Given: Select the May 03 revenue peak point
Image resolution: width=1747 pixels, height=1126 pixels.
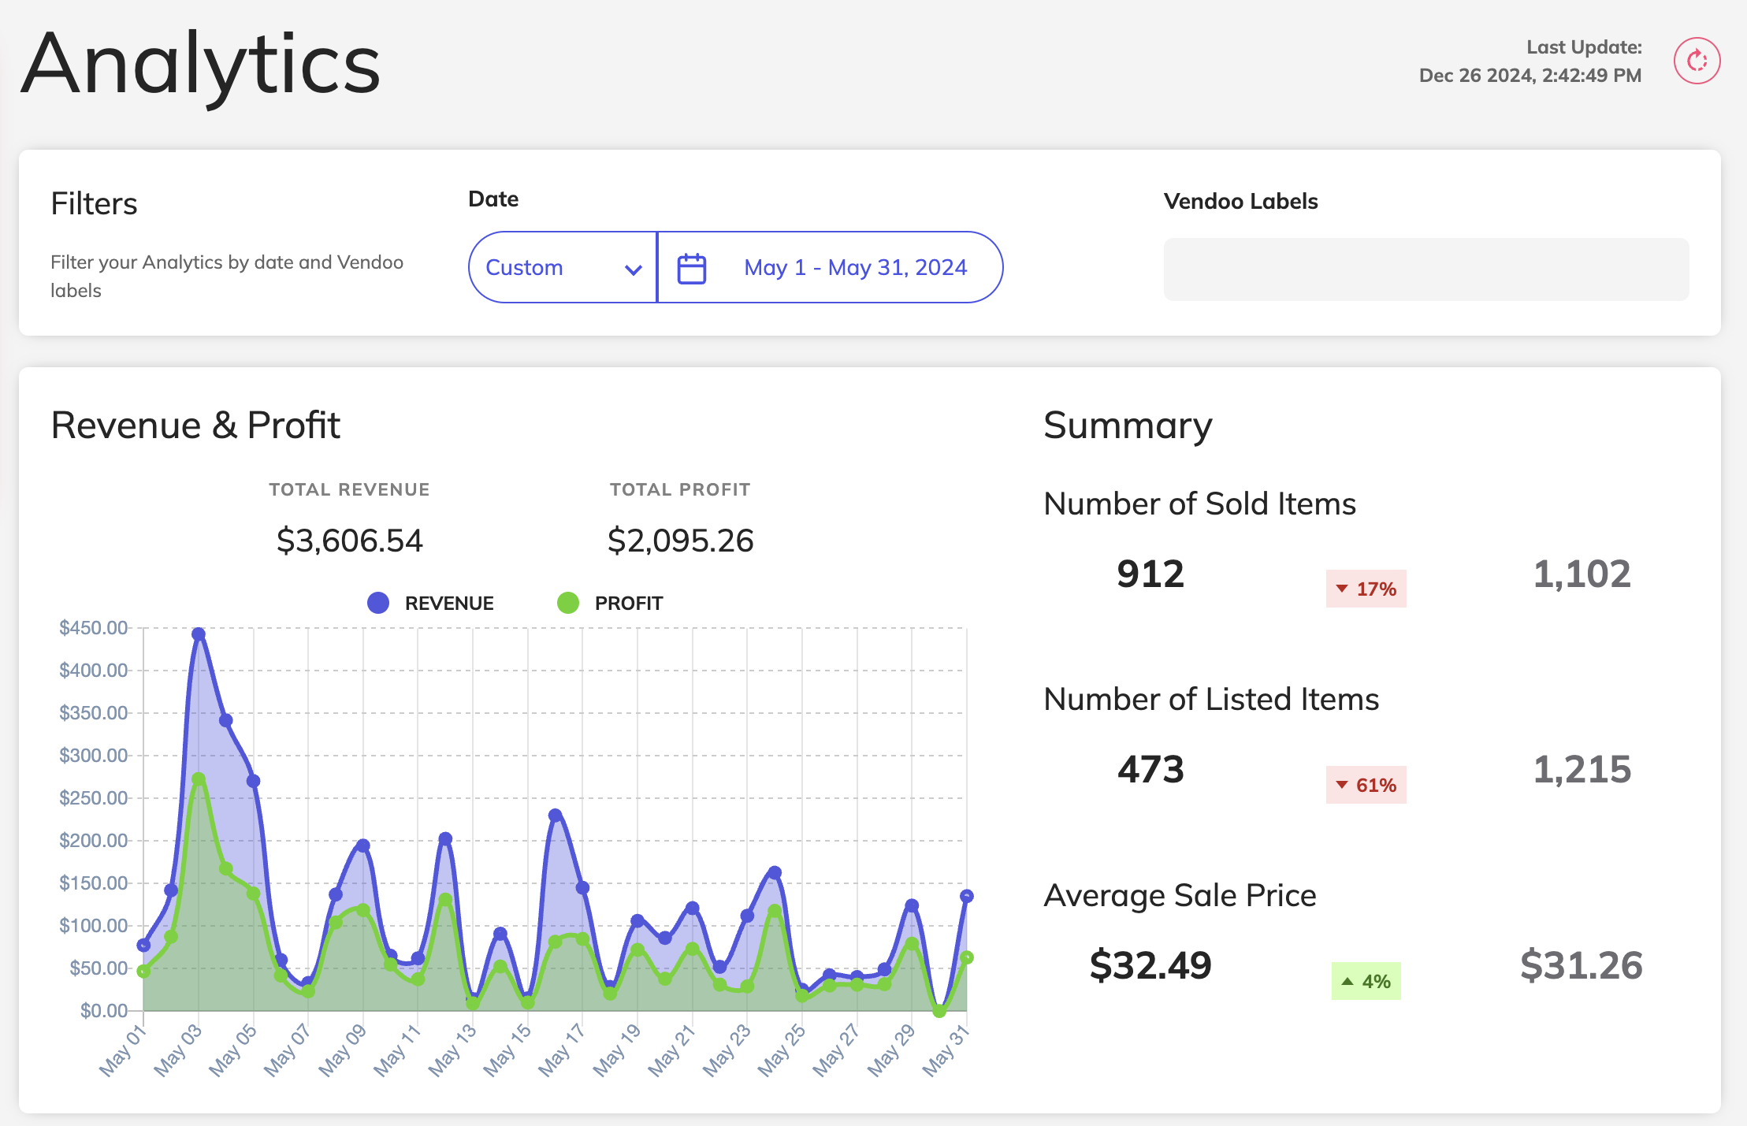Looking at the screenshot, I should [199, 634].
